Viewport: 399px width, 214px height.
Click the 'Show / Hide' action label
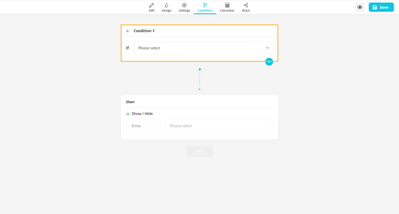(x=142, y=114)
